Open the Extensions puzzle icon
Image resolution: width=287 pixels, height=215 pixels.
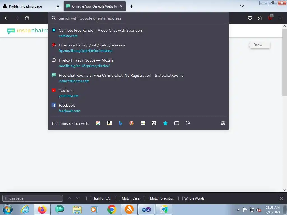pyautogui.click(x=260, y=18)
